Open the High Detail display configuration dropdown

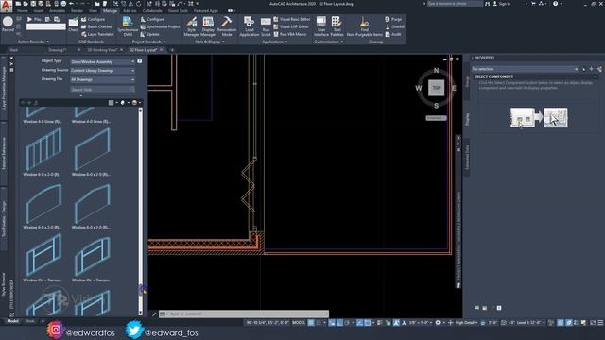coord(466,323)
